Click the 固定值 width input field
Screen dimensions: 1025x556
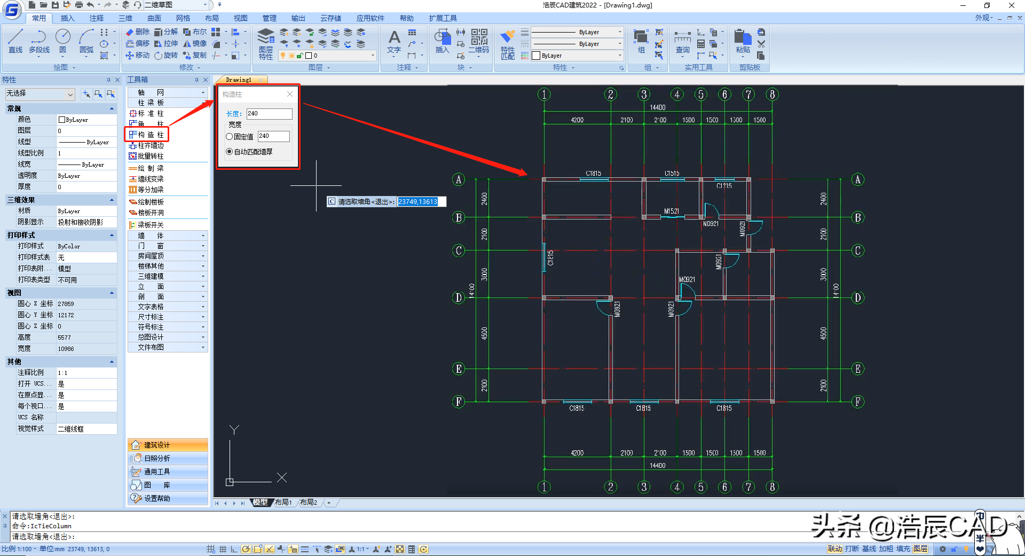[273, 136]
